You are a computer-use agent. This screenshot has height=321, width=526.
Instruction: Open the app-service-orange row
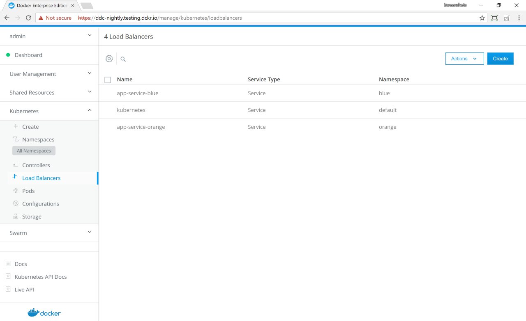tap(141, 127)
